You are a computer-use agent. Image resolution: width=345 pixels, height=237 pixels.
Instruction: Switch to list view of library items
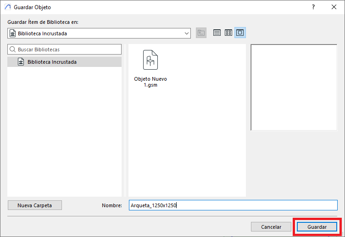pyautogui.click(x=217, y=33)
